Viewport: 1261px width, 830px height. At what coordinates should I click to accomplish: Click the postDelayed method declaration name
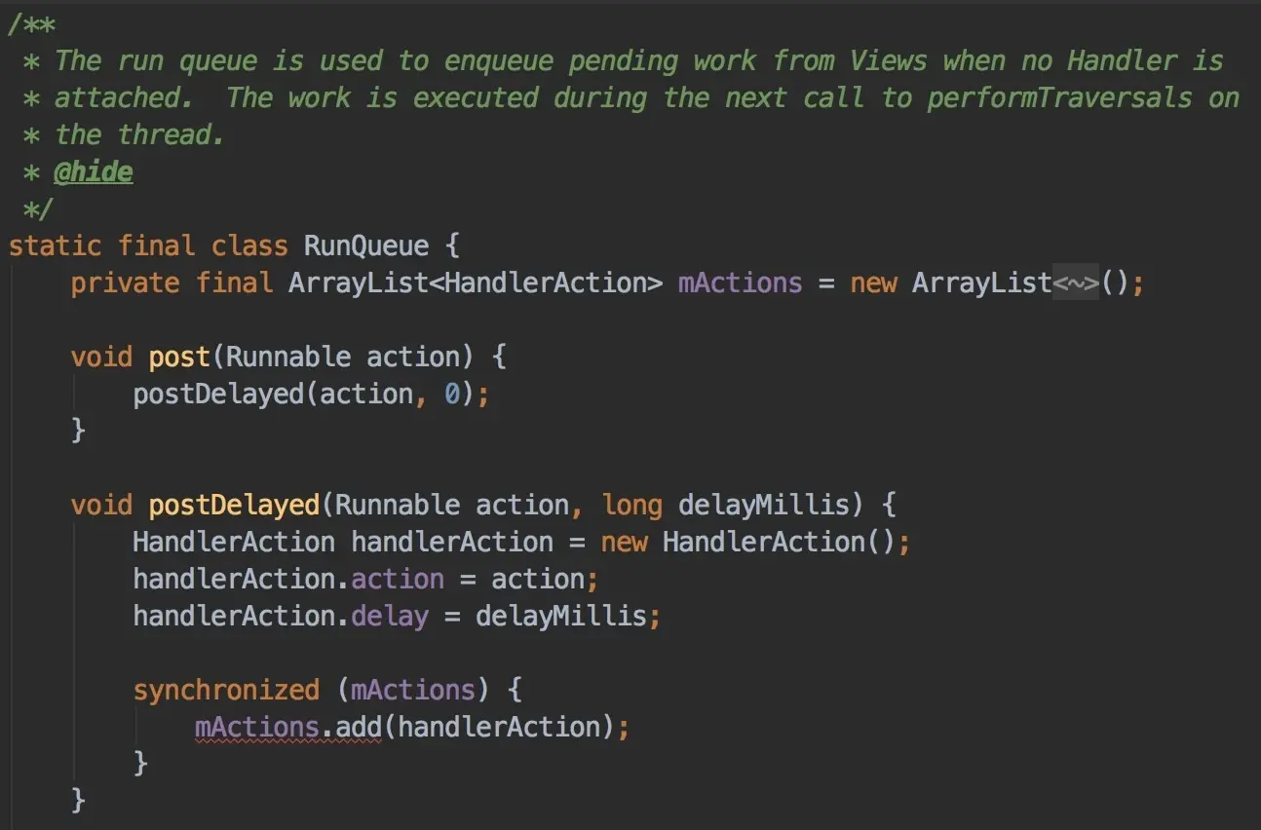click(234, 506)
